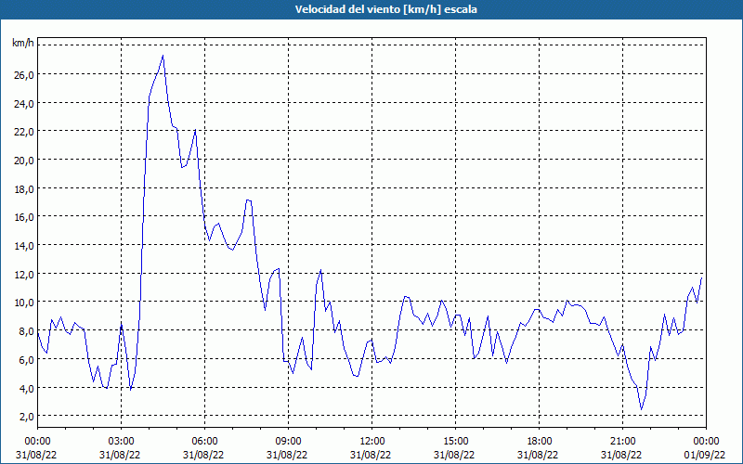The height and width of the screenshot is (464, 743).
Task: Click the 20,0 y-axis value
Action: coord(24,160)
